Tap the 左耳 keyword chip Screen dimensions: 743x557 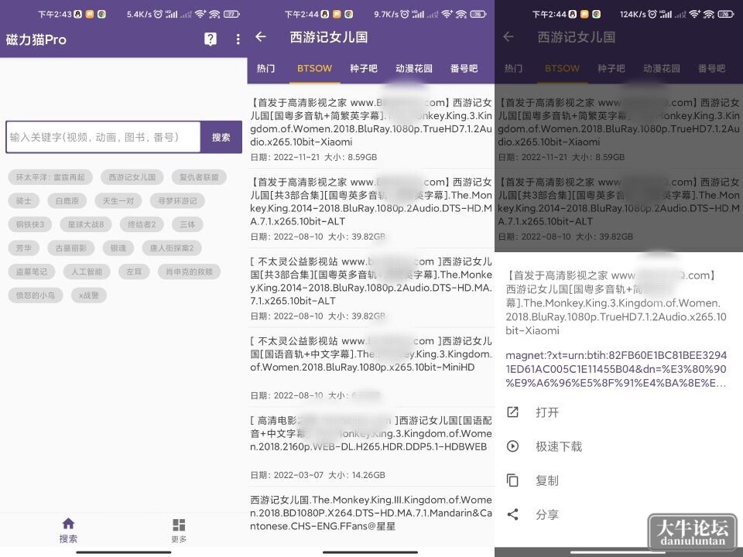coord(134,272)
